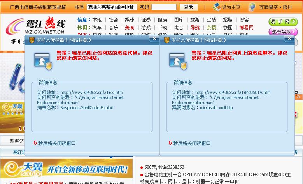Open the 汽车 leisure link
The width and height of the screenshot is (303, 184).
[x=97, y=28]
